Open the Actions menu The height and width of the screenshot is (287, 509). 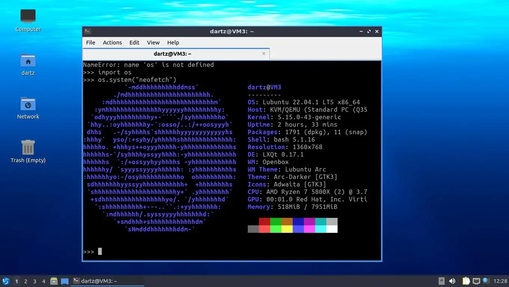[112, 43]
